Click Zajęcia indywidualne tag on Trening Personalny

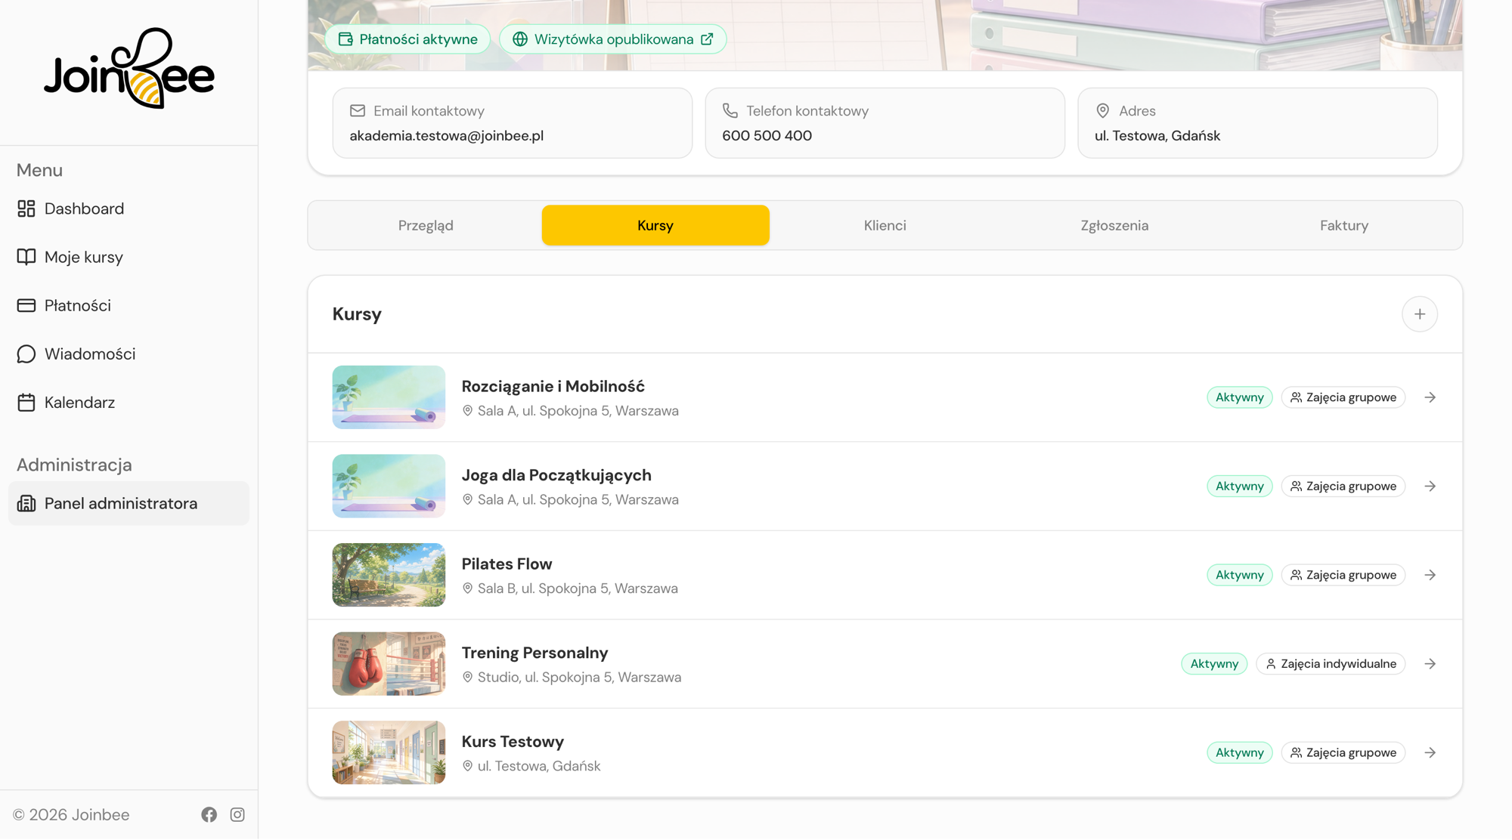point(1331,664)
